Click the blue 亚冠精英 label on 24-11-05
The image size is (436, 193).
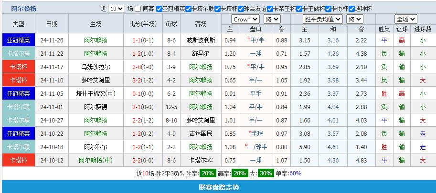(x=19, y=93)
